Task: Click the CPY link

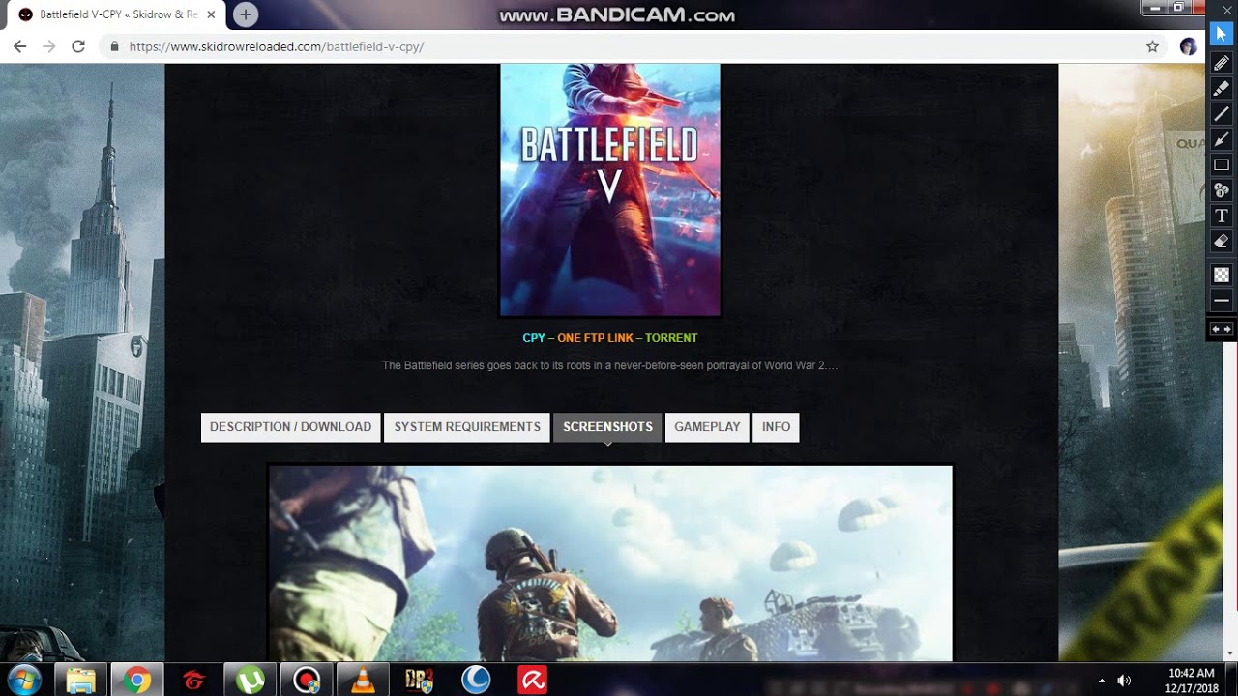Action: [x=534, y=338]
